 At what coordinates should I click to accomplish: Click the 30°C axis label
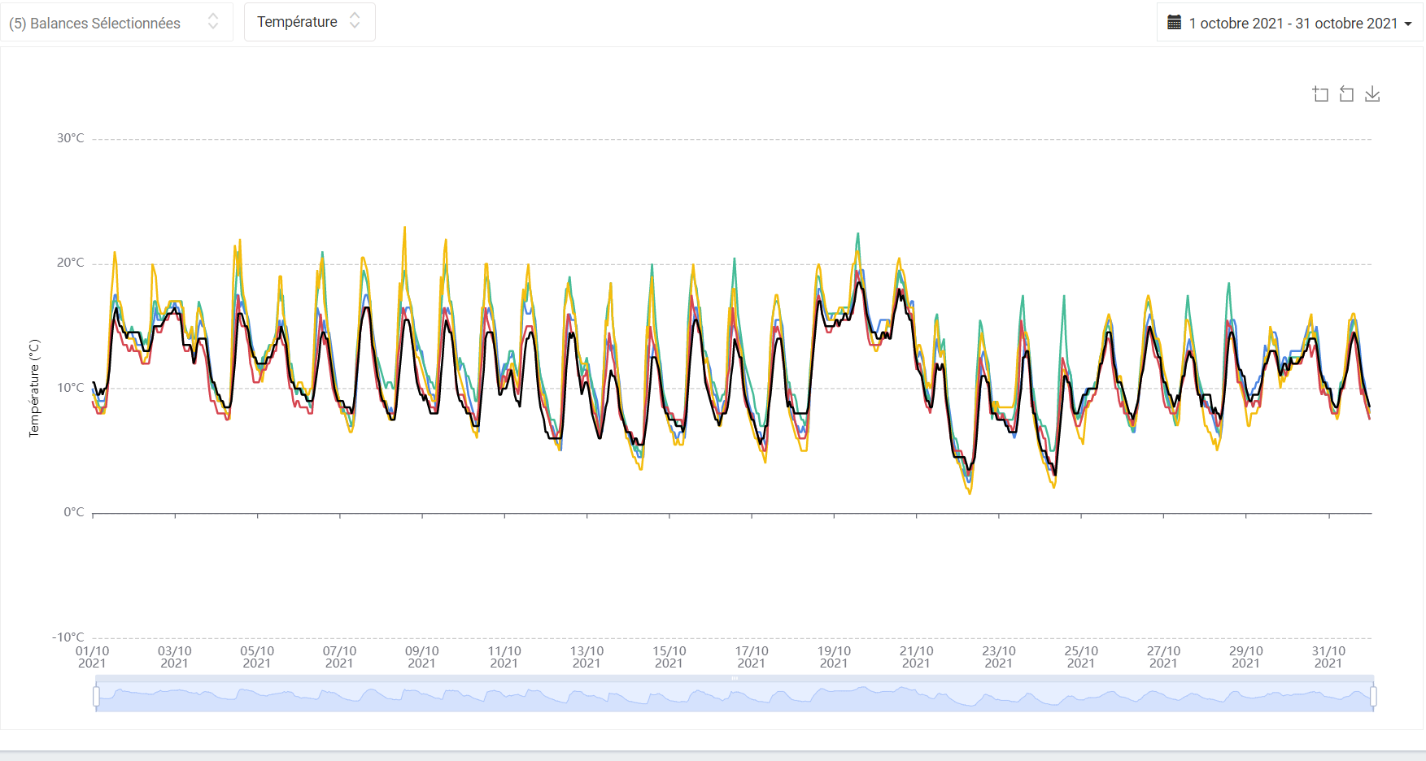tap(70, 138)
